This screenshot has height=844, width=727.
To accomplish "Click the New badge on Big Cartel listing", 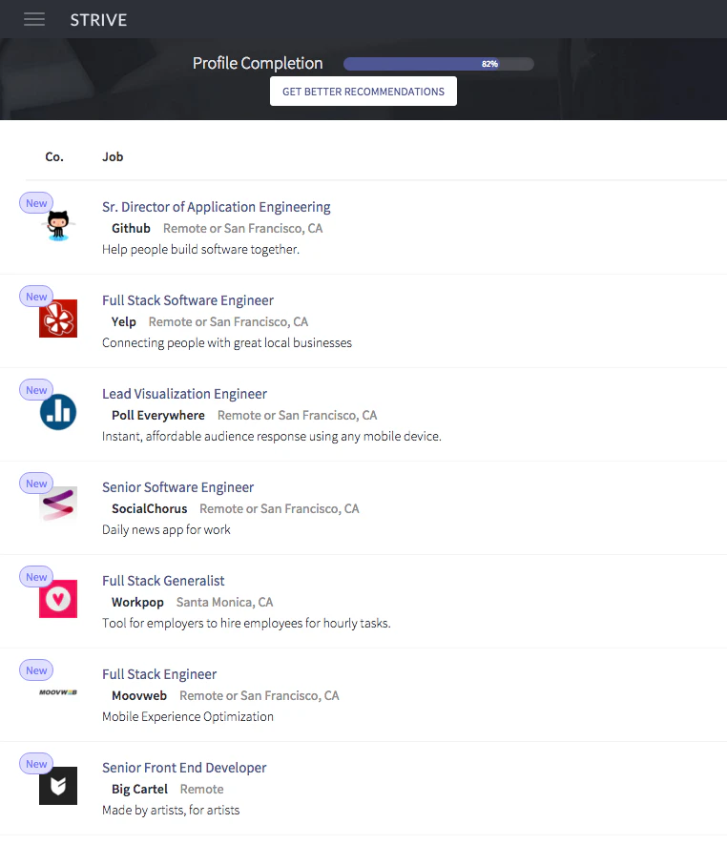I will click(36, 764).
